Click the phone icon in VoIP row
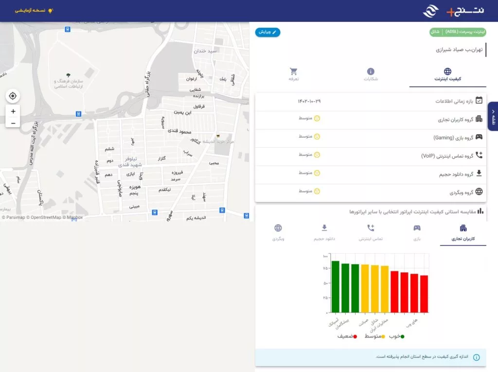The image size is (498, 372). 479,155
